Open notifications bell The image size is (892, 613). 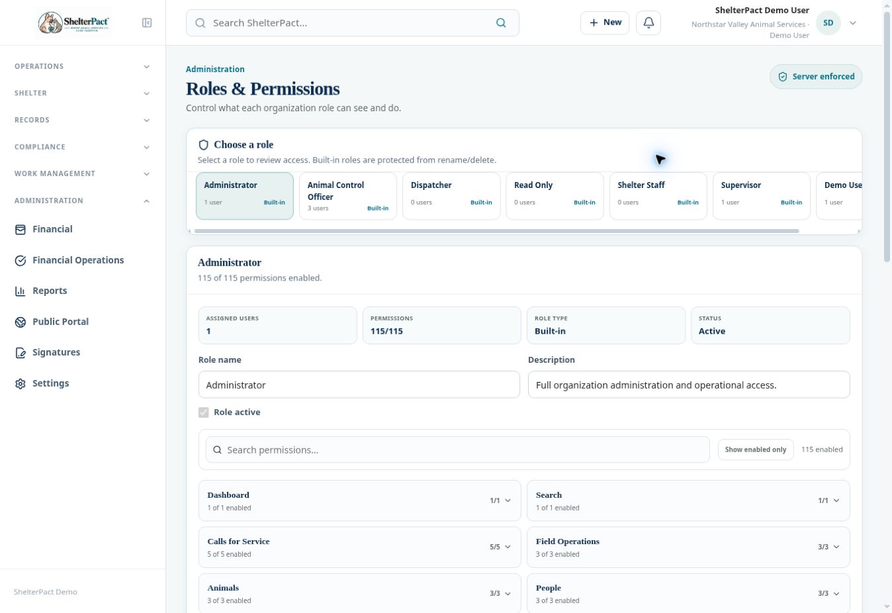(648, 23)
